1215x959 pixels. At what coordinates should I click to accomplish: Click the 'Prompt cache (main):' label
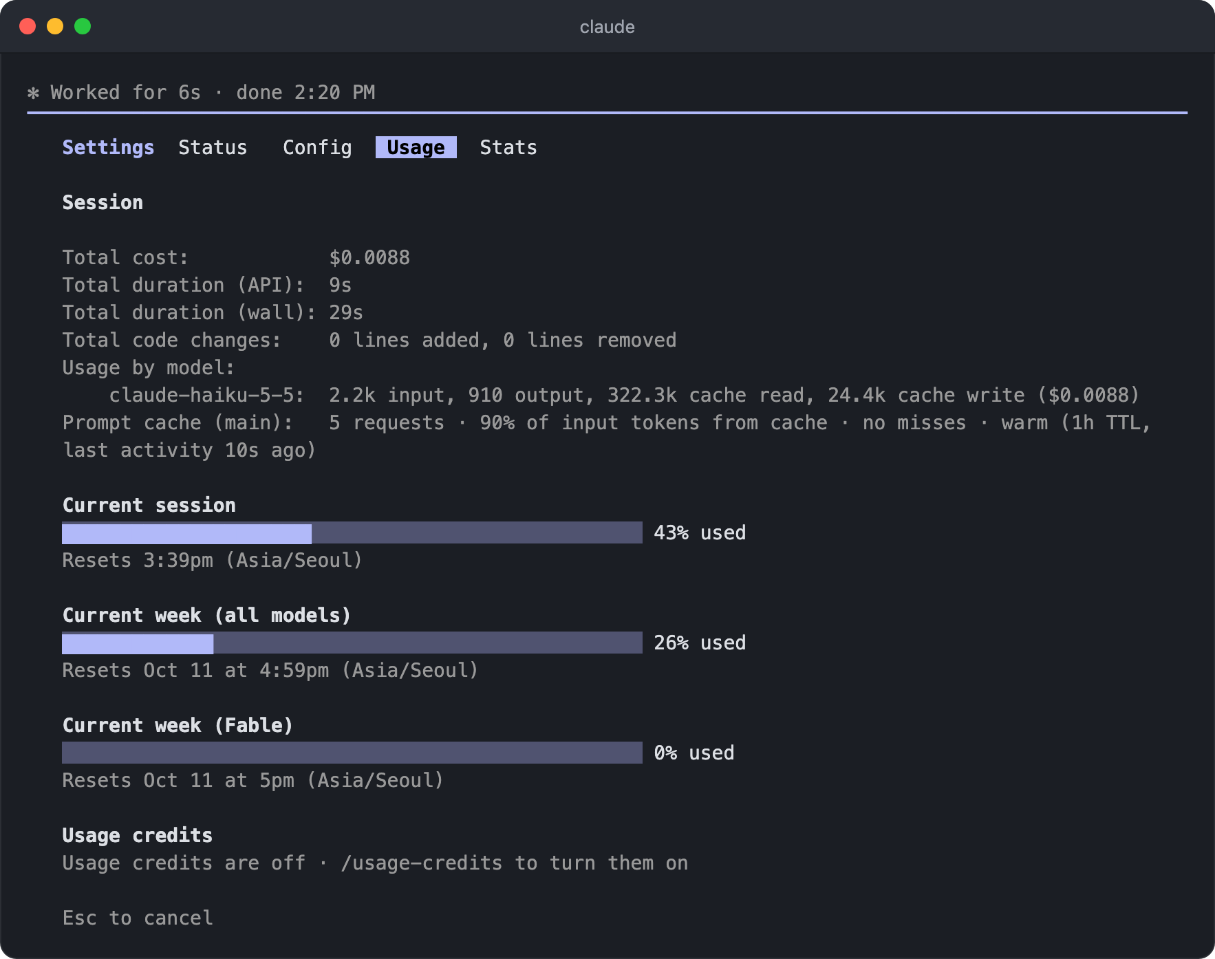178,422
